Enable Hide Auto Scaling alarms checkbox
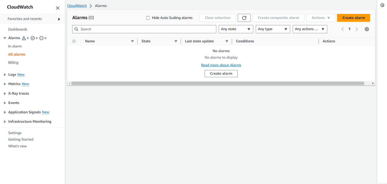The width and height of the screenshot is (387, 184). tap(148, 18)
